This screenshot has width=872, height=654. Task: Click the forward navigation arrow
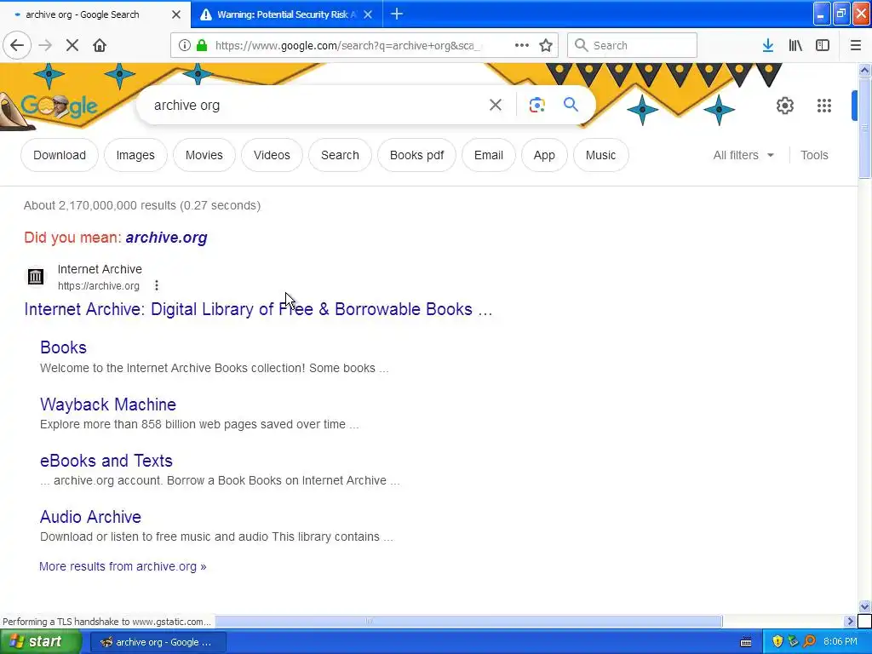click(x=45, y=45)
